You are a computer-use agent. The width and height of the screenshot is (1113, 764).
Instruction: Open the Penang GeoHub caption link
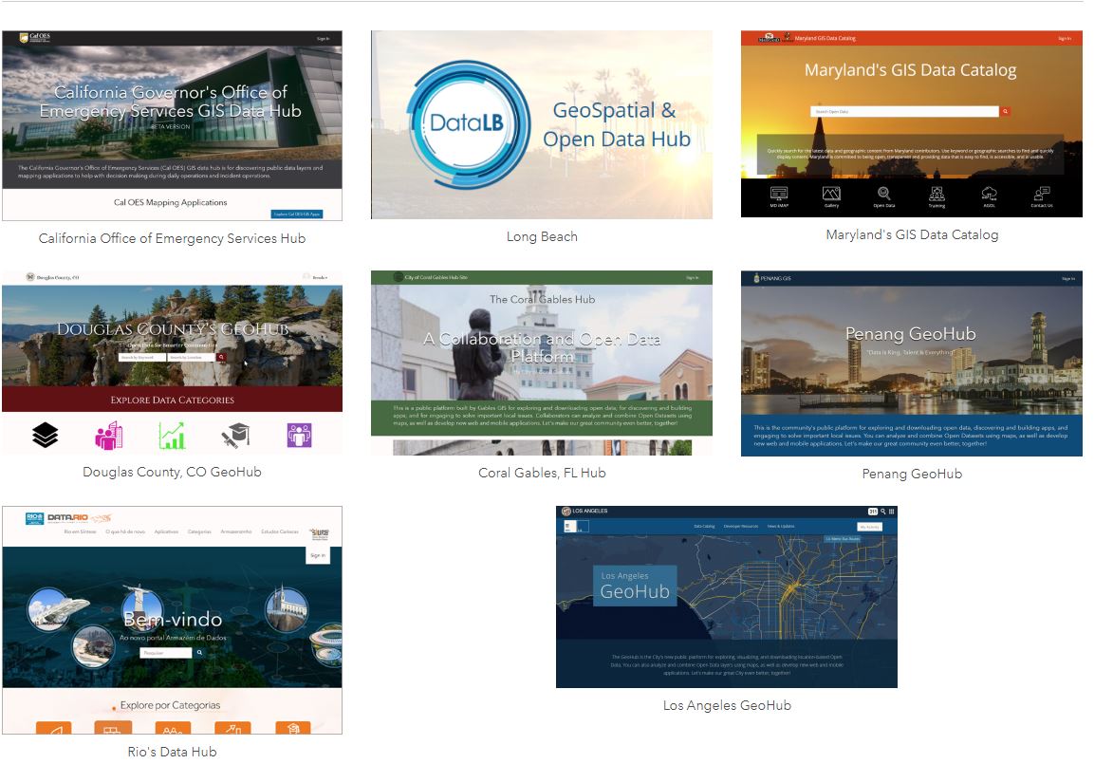911,474
